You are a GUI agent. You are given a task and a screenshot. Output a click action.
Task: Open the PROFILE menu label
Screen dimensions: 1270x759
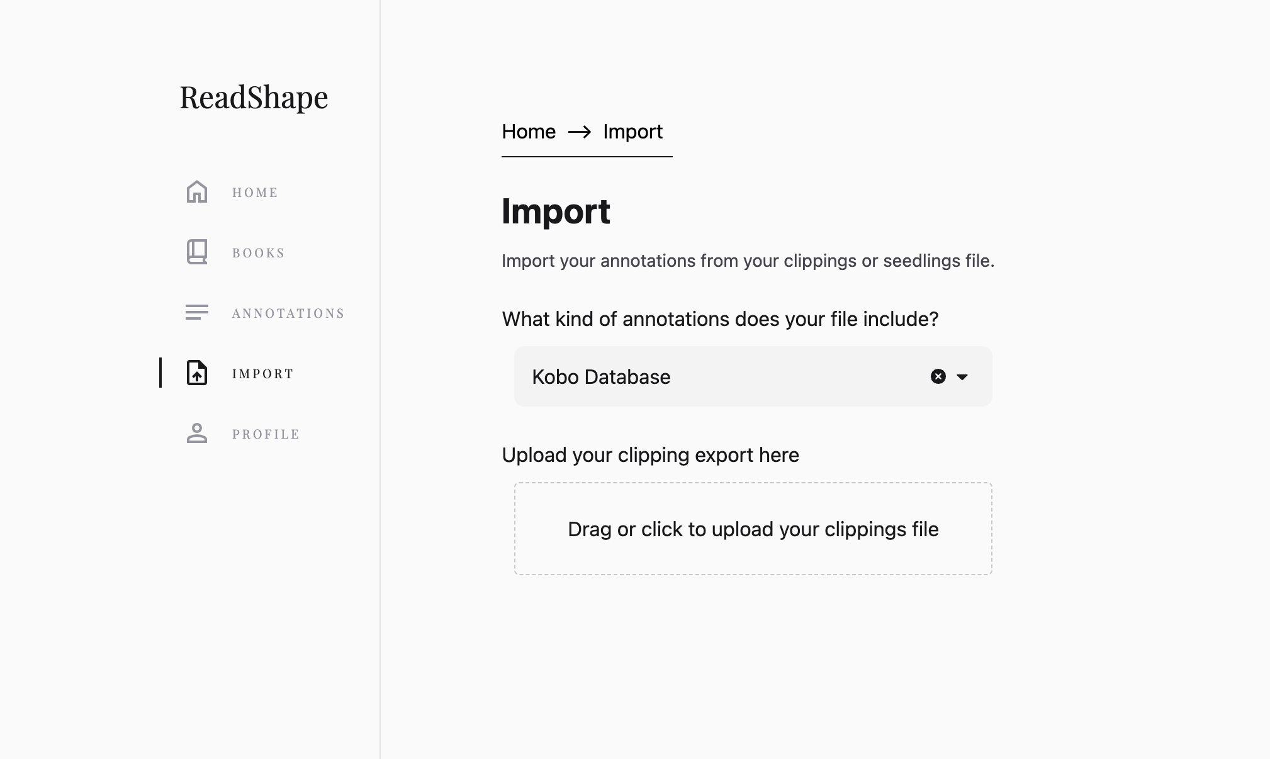pos(266,434)
